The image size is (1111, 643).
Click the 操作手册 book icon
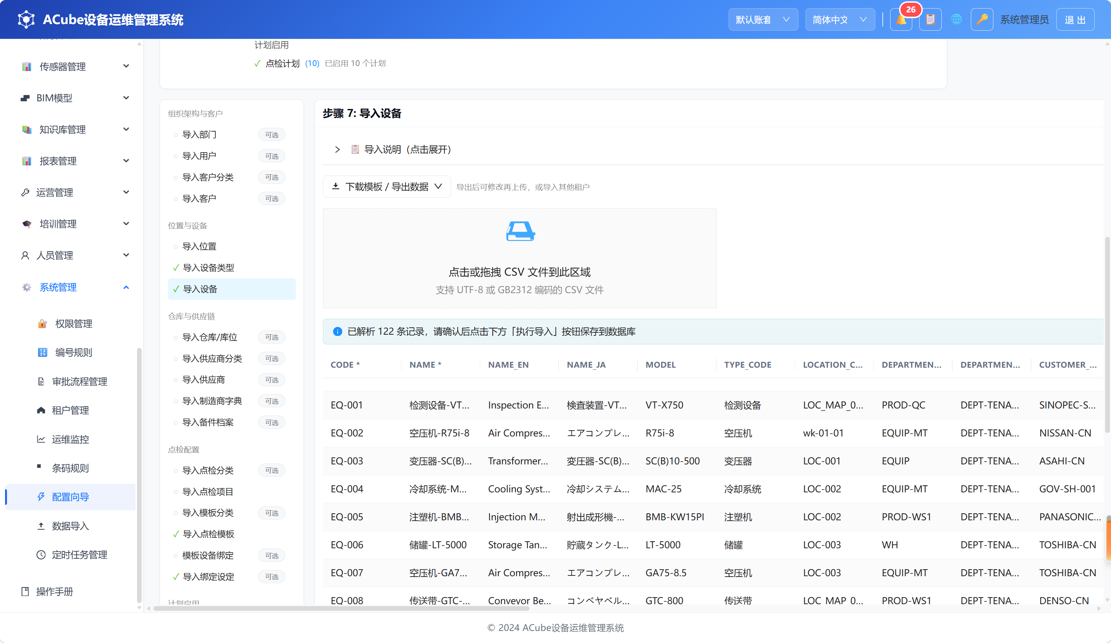point(25,591)
